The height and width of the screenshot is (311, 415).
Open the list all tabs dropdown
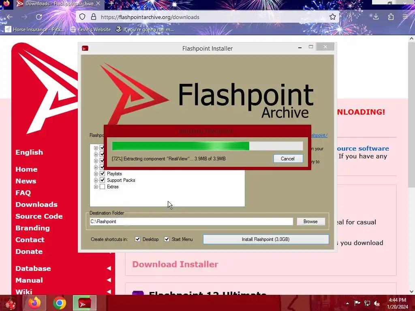[x=353, y=3]
